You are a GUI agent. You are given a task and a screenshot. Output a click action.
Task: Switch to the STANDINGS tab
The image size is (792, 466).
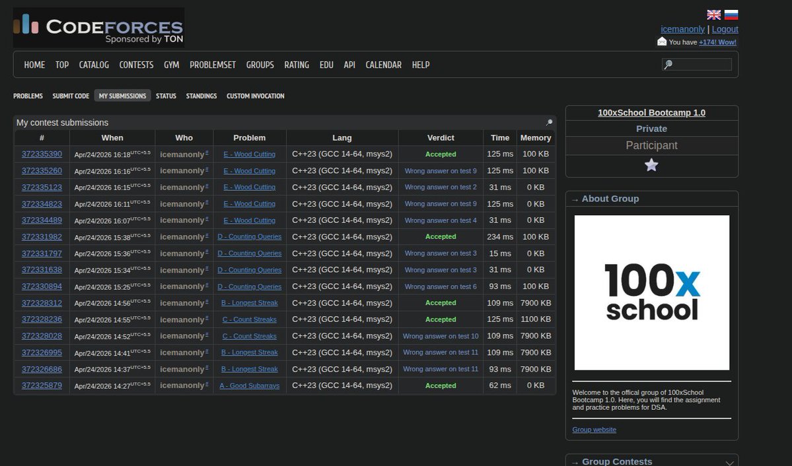(201, 96)
